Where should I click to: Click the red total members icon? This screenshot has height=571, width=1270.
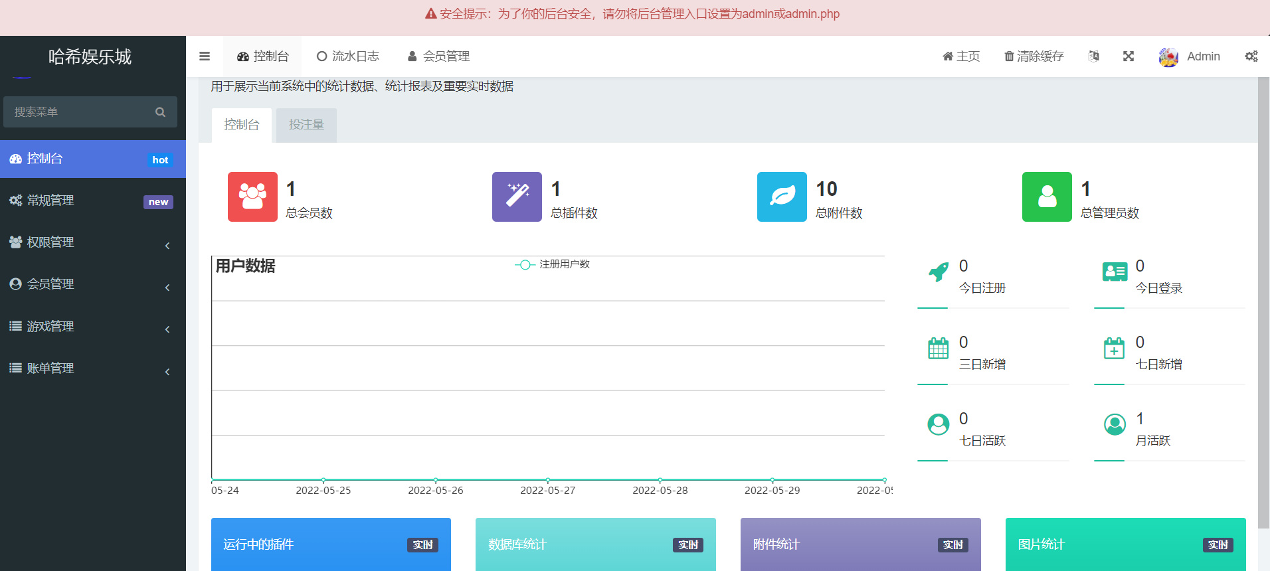pos(252,197)
